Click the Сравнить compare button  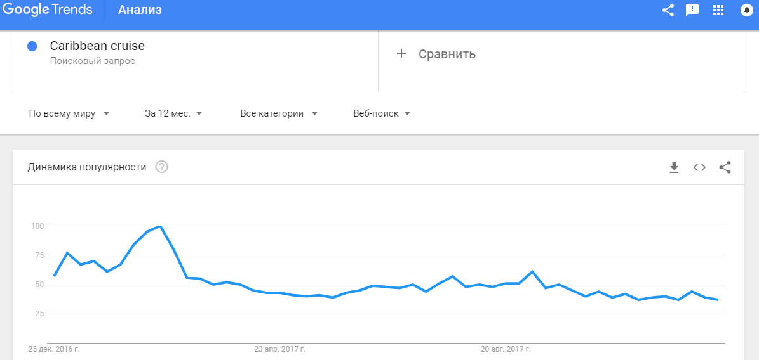coord(447,54)
